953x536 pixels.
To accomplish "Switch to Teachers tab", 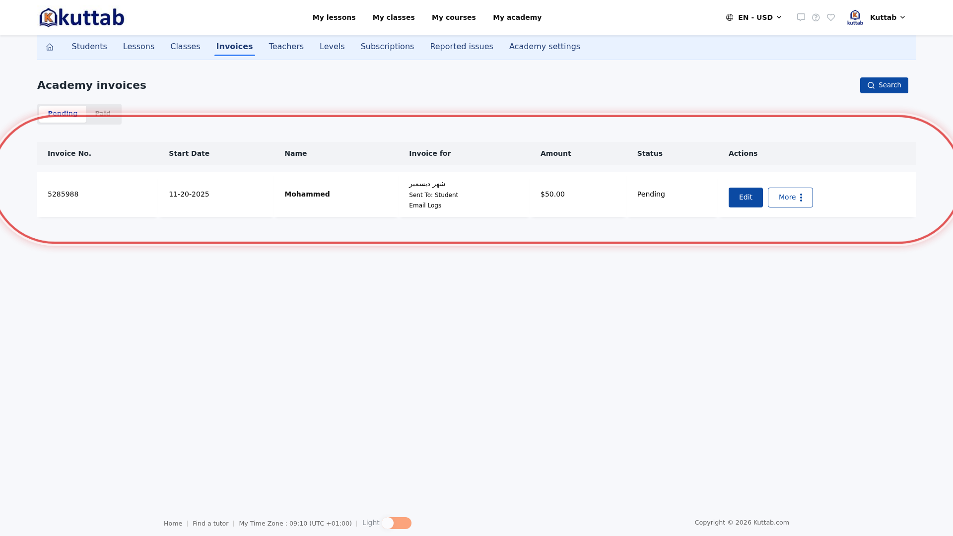I will [x=286, y=47].
